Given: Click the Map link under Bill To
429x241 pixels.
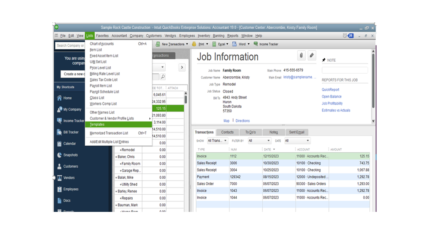Looking at the screenshot, I should tap(226, 121).
